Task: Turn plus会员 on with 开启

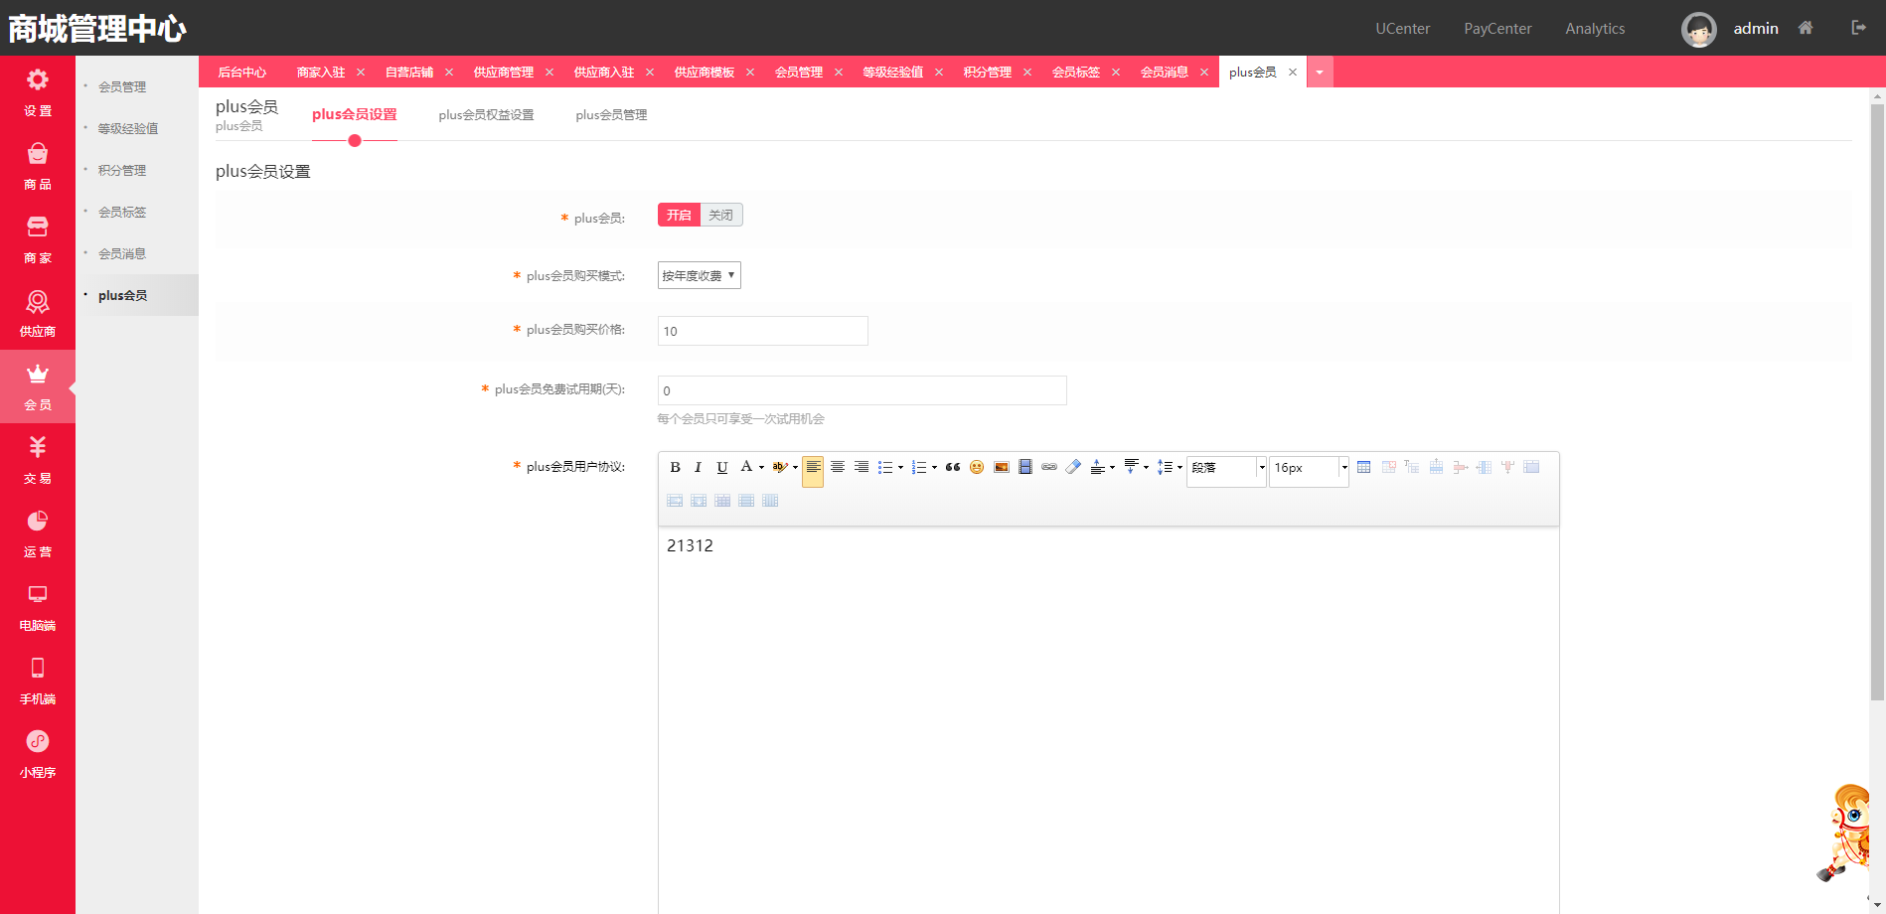Action: (679, 215)
